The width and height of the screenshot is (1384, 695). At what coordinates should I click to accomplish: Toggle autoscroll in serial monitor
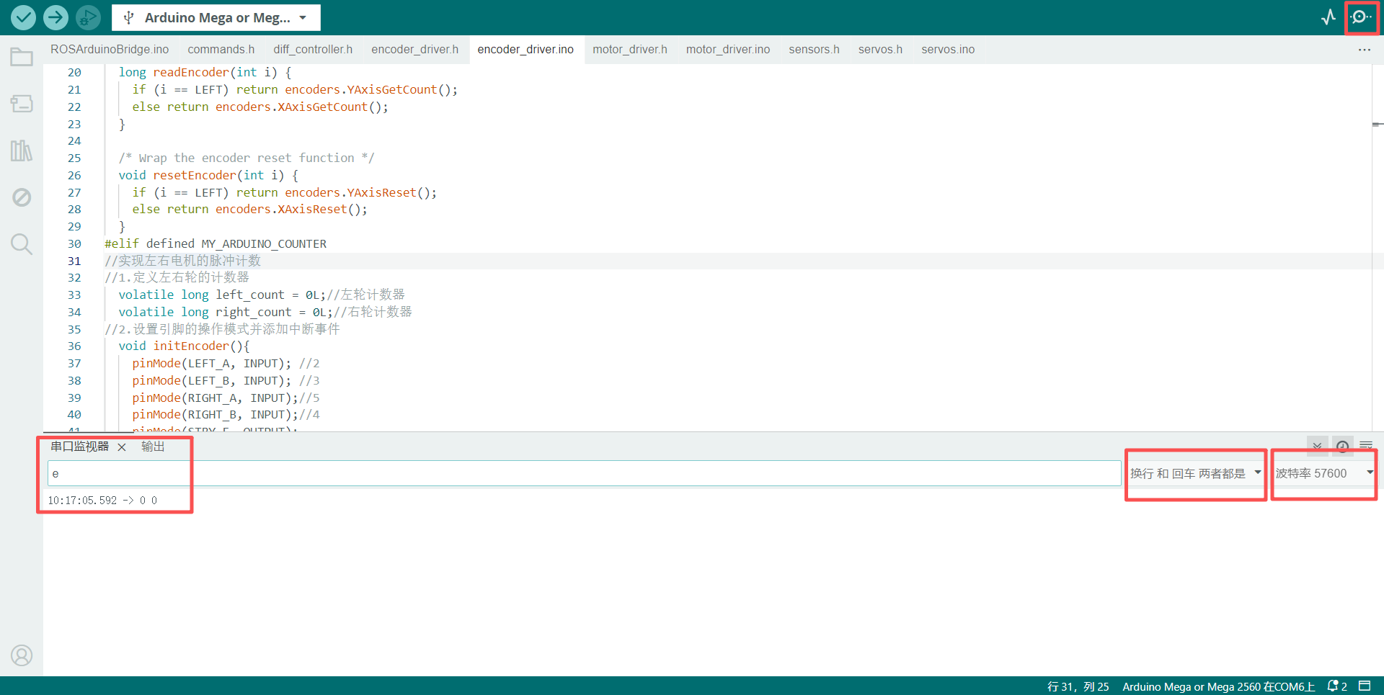[x=1317, y=446]
